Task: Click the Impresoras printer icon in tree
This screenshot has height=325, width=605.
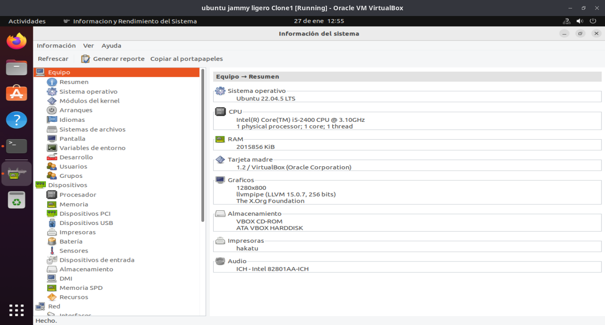Action: (x=52, y=232)
